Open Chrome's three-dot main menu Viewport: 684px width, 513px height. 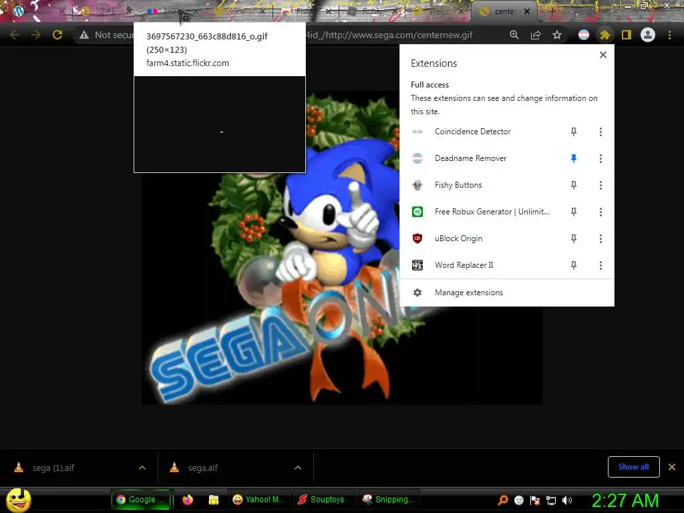(669, 35)
